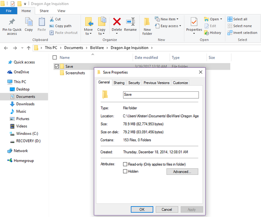Click Open in ribbon Open group
Viewport: 261px width, 217px height.
pos(211,19)
